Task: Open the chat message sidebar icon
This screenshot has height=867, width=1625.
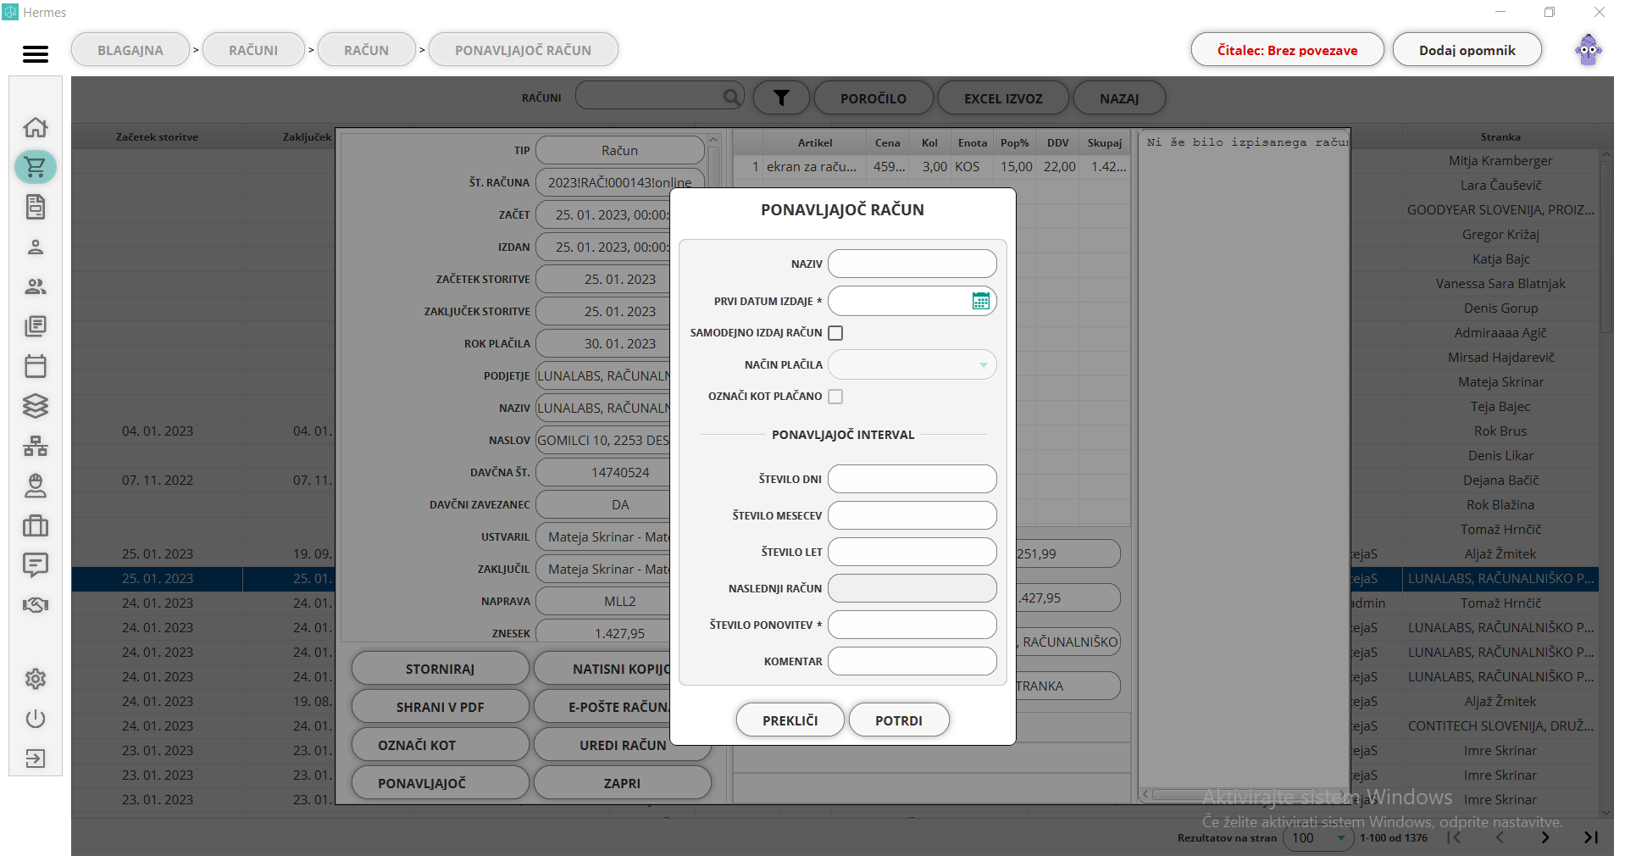Action: 36,565
